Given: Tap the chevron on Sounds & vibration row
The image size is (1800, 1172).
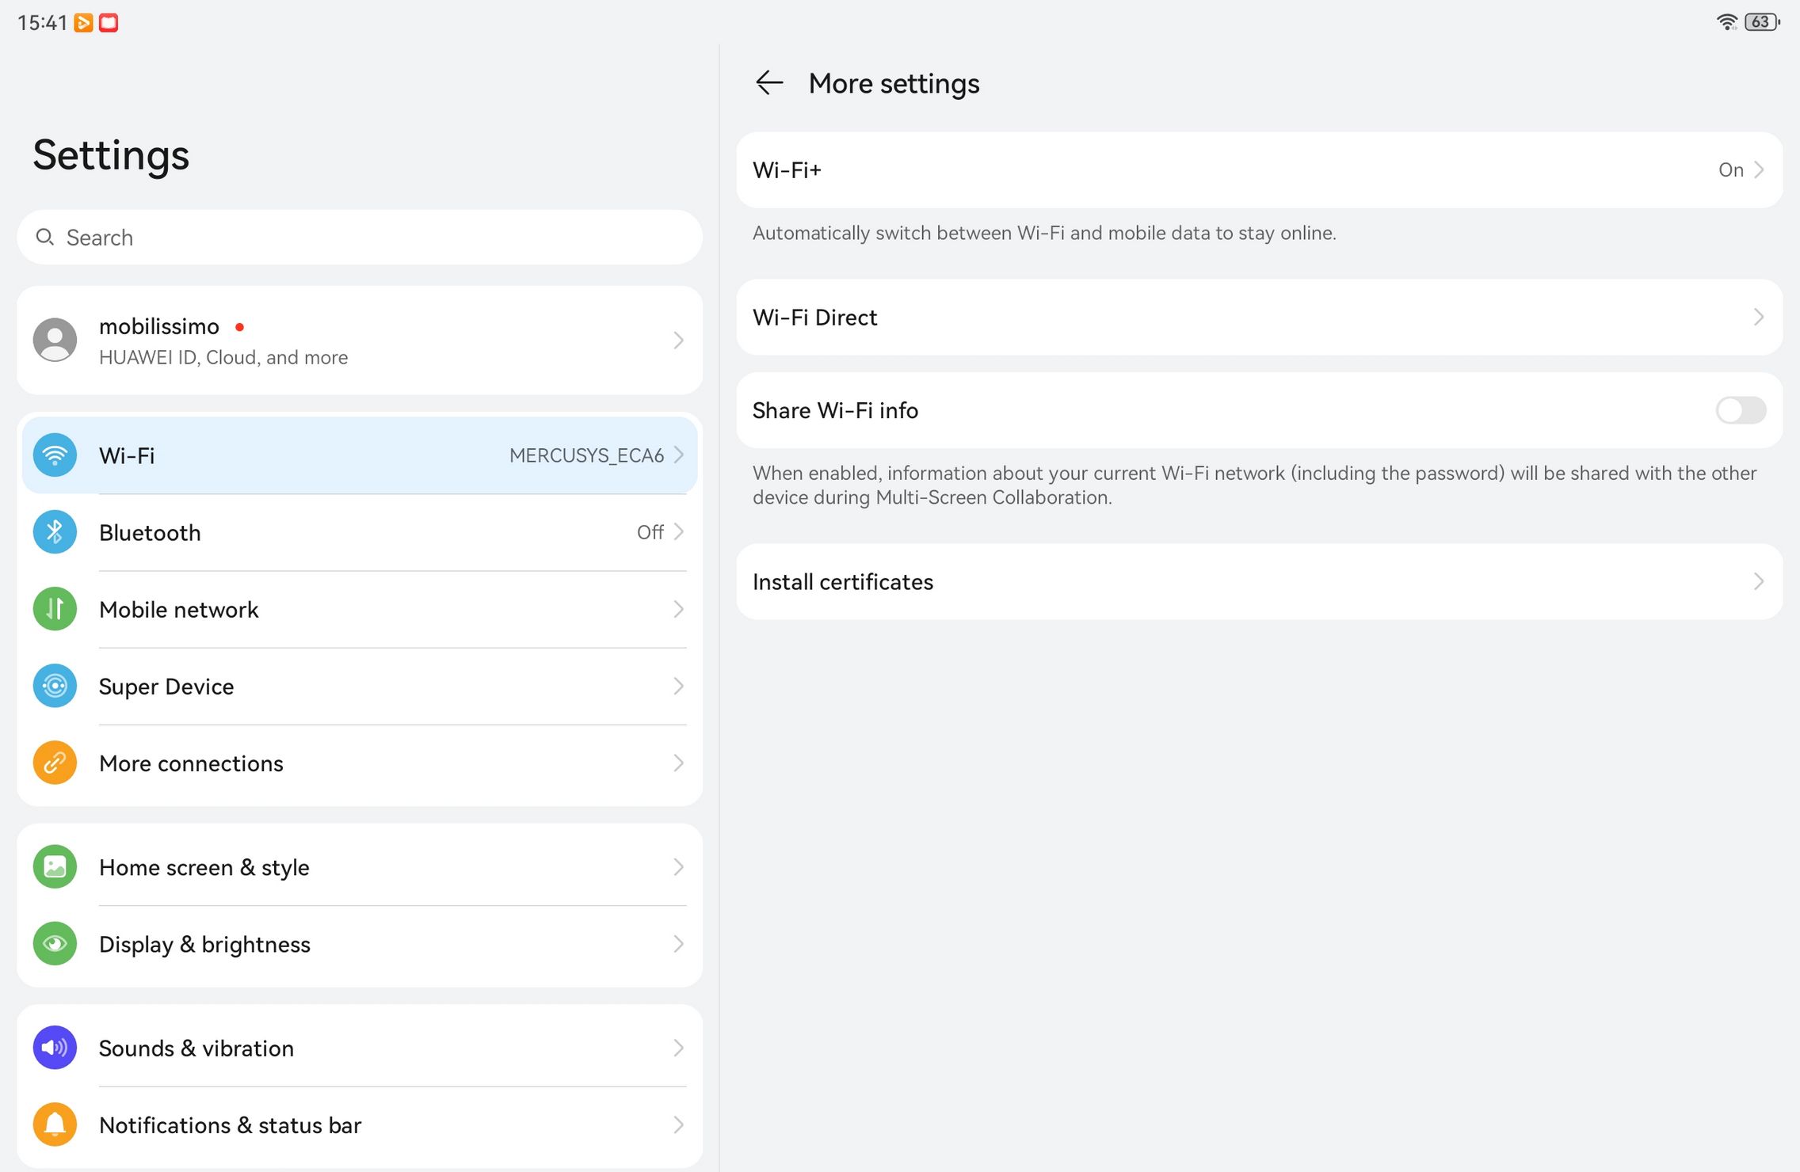Looking at the screenshot, I should [x=678, y=1048].
